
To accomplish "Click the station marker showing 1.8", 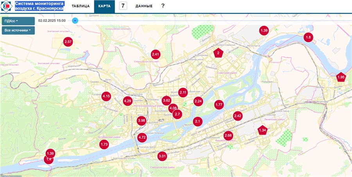I will (308, 37).
